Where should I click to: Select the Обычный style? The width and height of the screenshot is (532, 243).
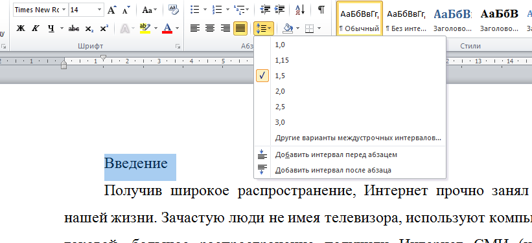(359, 18)
